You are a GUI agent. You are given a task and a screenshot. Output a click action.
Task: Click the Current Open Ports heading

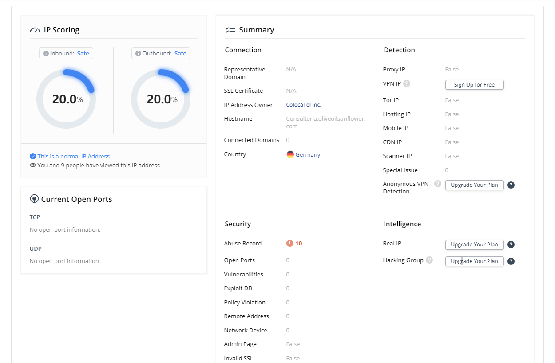click(x=76, y=199)
